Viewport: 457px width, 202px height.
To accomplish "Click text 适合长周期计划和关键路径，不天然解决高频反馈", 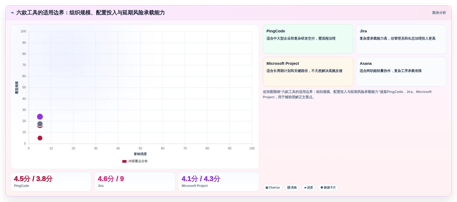I will 304,71.
